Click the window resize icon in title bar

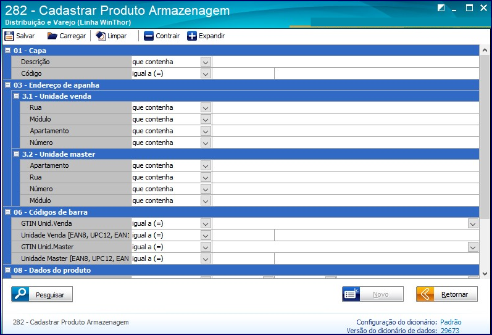coord(441,8)
